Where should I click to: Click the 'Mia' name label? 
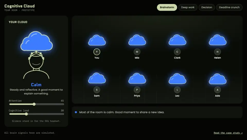tap(137, 58)
